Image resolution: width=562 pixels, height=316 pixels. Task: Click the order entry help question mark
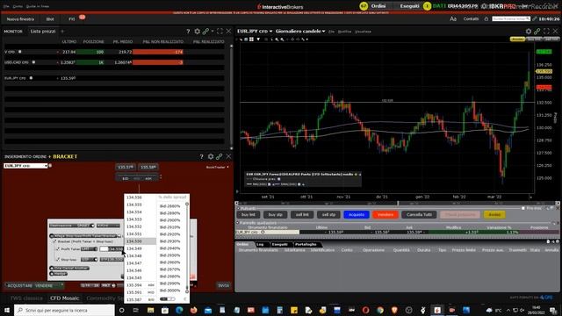(x=201, y=156)
